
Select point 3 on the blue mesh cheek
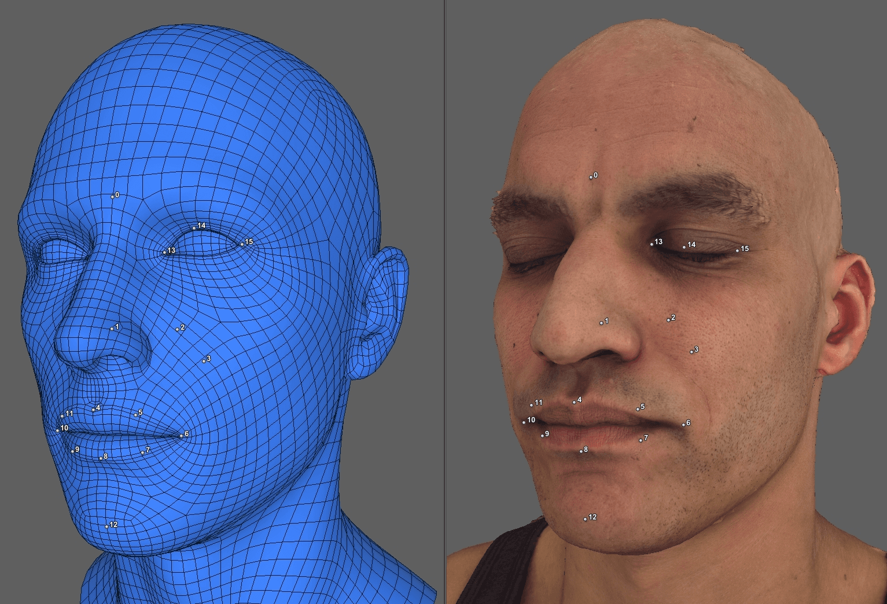click(204, 360)
